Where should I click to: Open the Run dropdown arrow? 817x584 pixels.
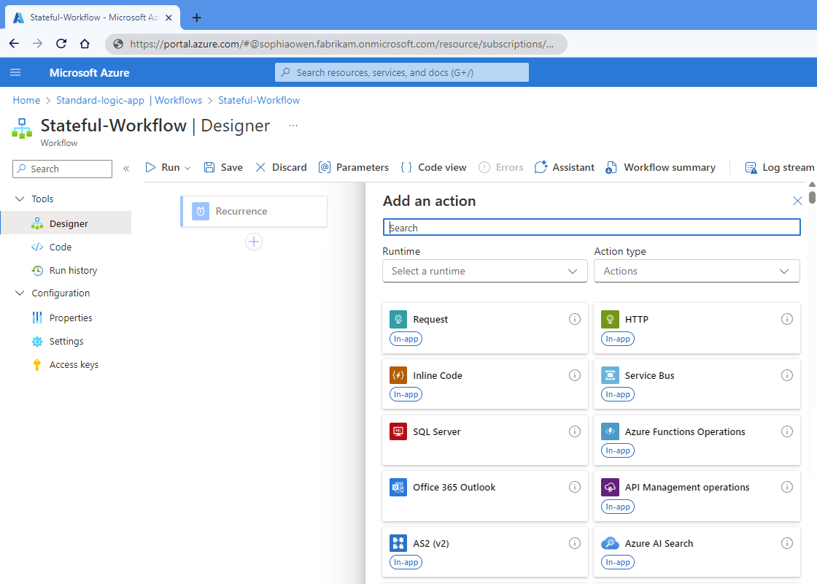187,168
